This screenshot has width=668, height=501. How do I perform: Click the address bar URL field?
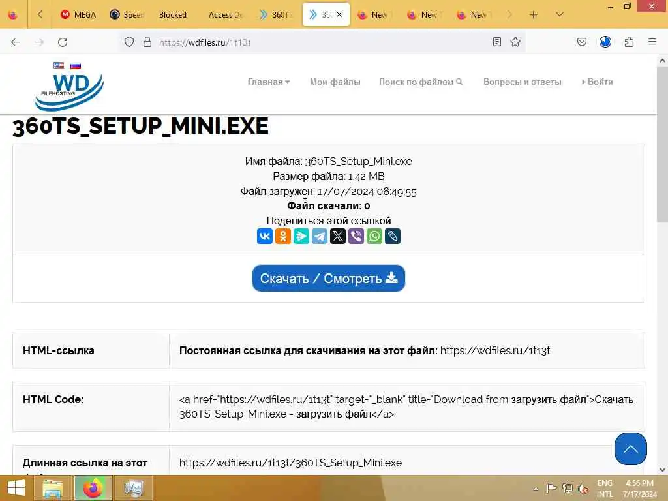(x=324, y=42)
